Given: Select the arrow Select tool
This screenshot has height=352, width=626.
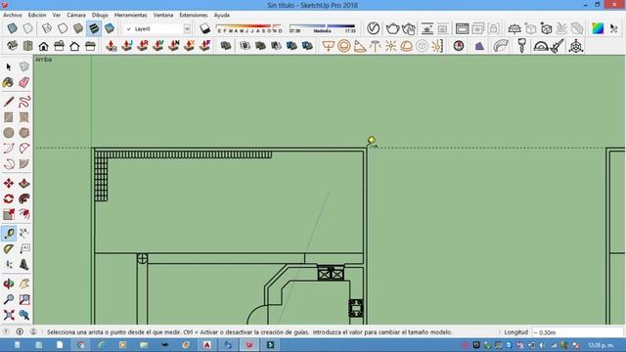Looking at the screenshot, I should [x=9, y=67].
